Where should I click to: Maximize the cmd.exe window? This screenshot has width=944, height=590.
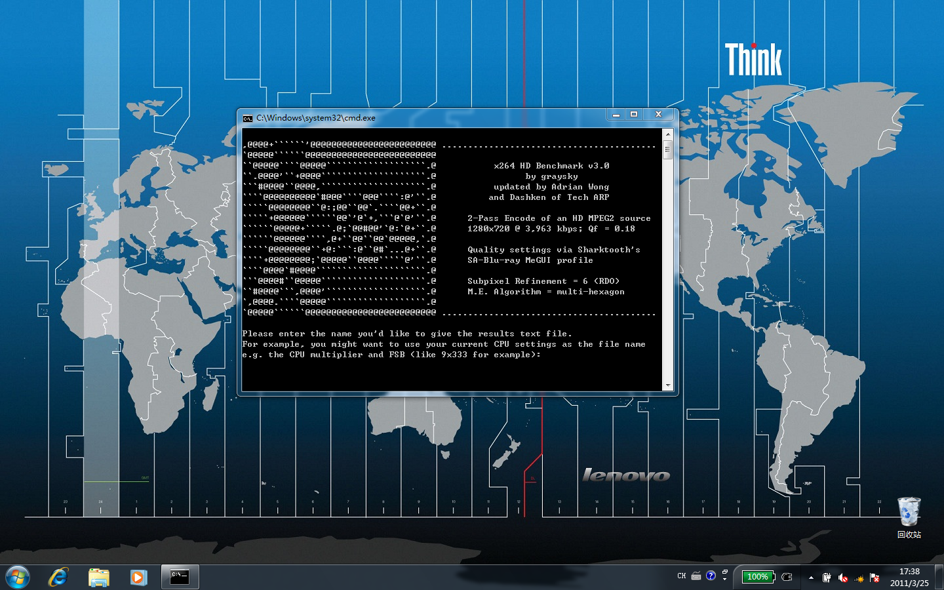[x=634, y=115]
